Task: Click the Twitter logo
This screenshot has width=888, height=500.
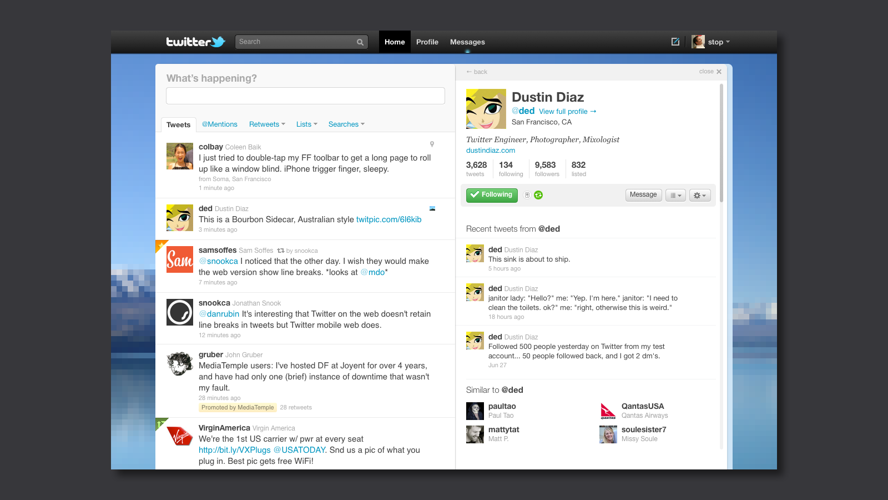Action: [195, 42]
